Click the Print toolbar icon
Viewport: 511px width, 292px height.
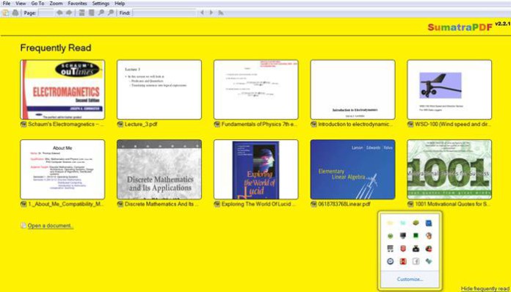pyautogui.click(x=15, y=12)
